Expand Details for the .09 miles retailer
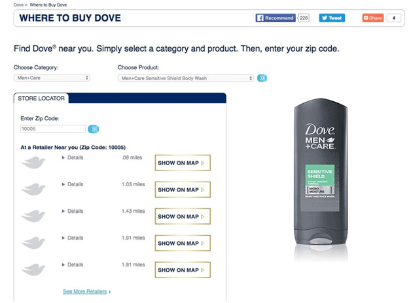This screenshot has height=303, width=411. tap(73, 157)
